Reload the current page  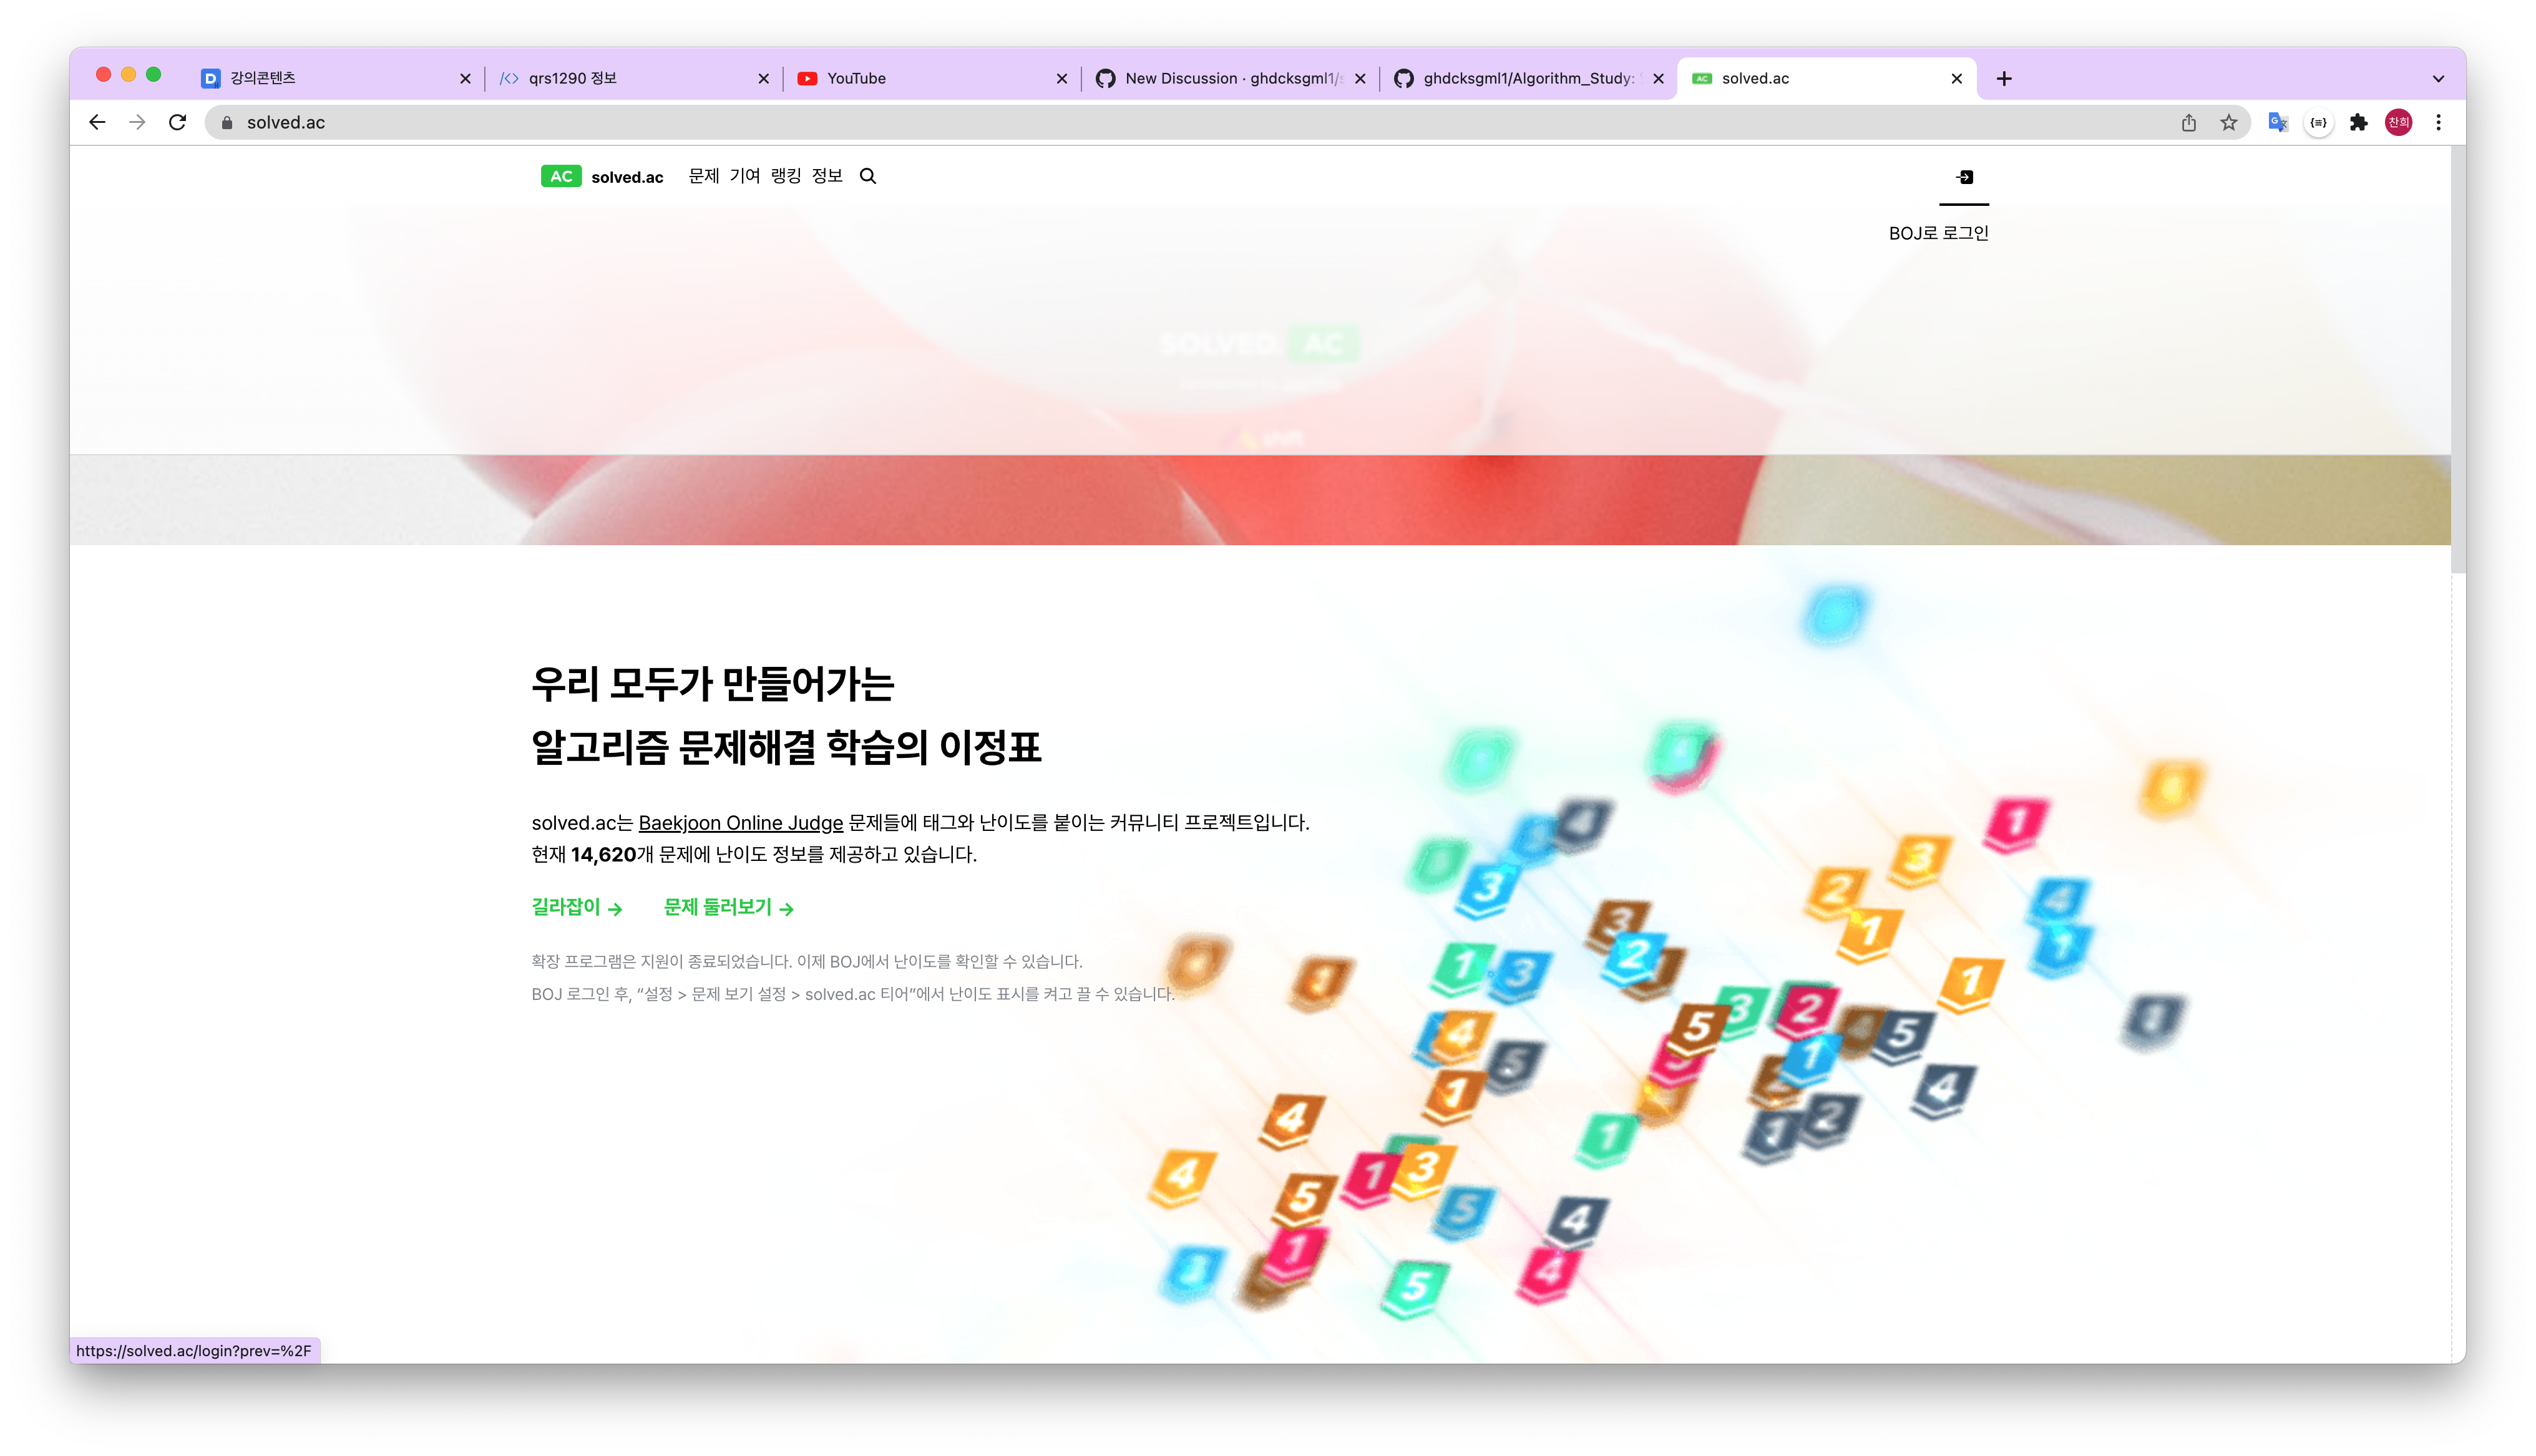[x=177, y=122]
